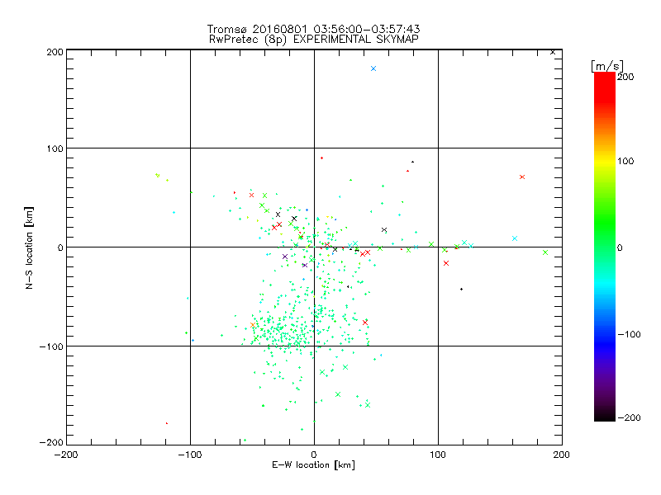Image resolution: width=661 pixels, height=495 pixels.
Task: Click the colorbar's -200 label
Action: click(629, 417)
